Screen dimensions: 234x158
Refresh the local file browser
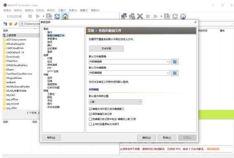click(x=57, y=16)
